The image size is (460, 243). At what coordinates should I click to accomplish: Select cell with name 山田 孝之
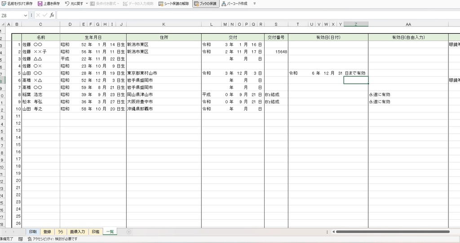[41, 109]
